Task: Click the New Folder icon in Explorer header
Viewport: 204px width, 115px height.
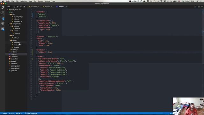Action: (18, 7)
